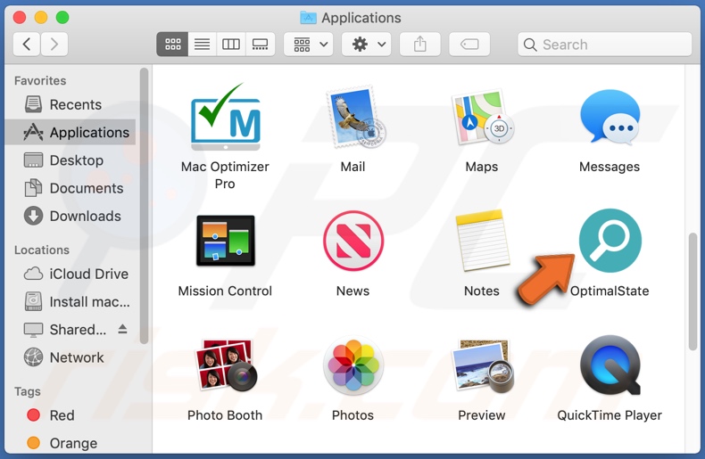Select the News app icon
705x459 pixels.
(x=353, y=241)
